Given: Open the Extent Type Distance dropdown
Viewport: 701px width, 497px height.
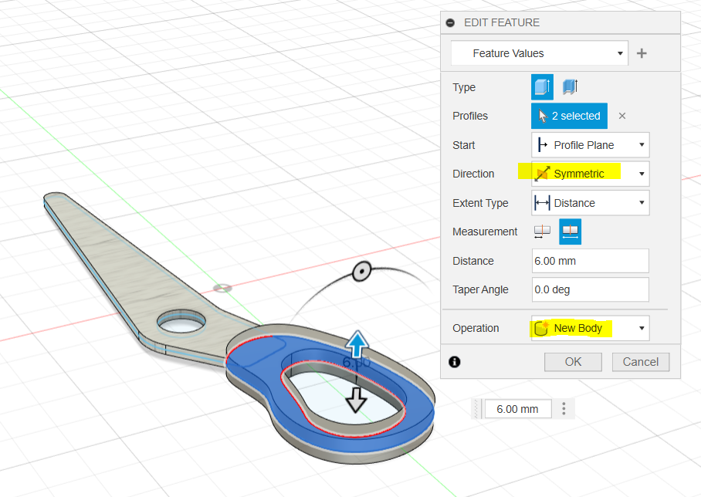Looking at the screenshot, I should (x=590, y=203).
